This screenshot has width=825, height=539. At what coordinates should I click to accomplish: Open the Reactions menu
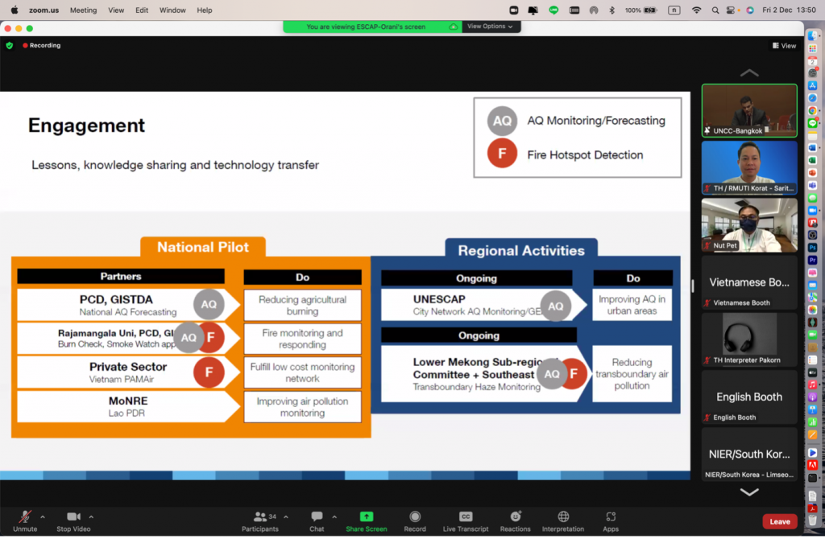515,516
